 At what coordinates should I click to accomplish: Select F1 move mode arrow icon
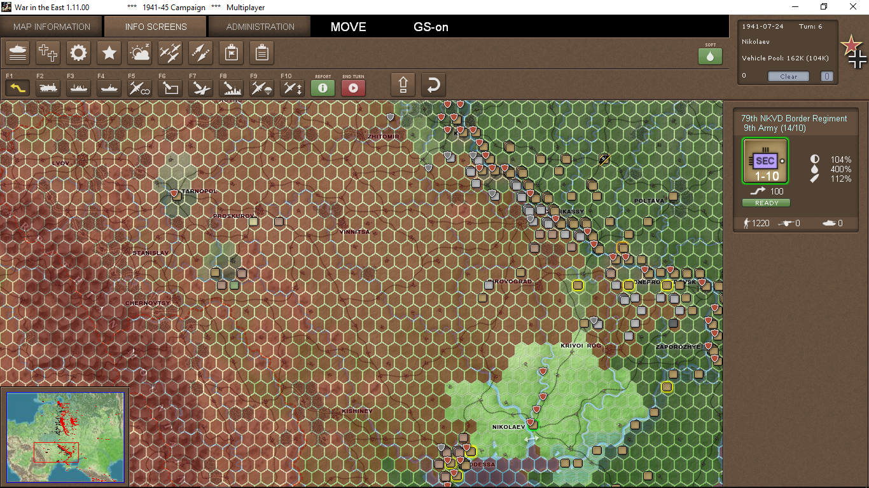pos(18,88)
